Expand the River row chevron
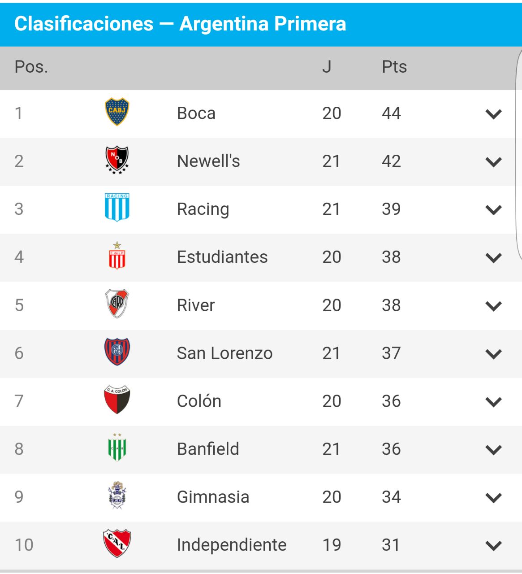Image resolution: width=522 pixels, height=574 pixels. 493,306
